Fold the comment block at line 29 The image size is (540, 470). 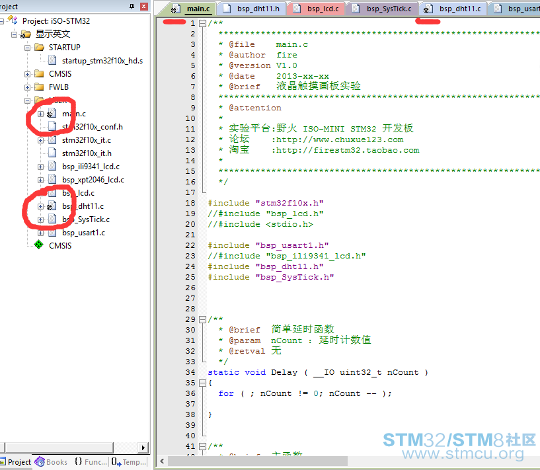[203, 319]
